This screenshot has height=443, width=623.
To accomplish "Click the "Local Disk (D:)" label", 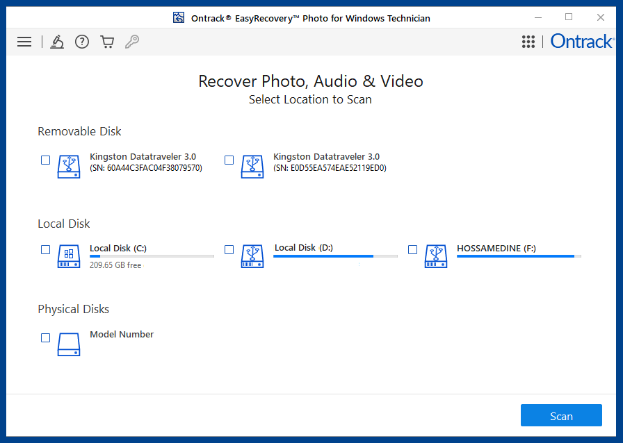I will 304,248.
